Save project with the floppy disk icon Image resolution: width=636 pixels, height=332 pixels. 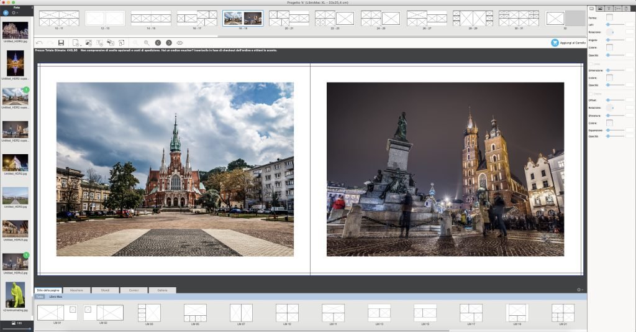[x=61, y=43]
